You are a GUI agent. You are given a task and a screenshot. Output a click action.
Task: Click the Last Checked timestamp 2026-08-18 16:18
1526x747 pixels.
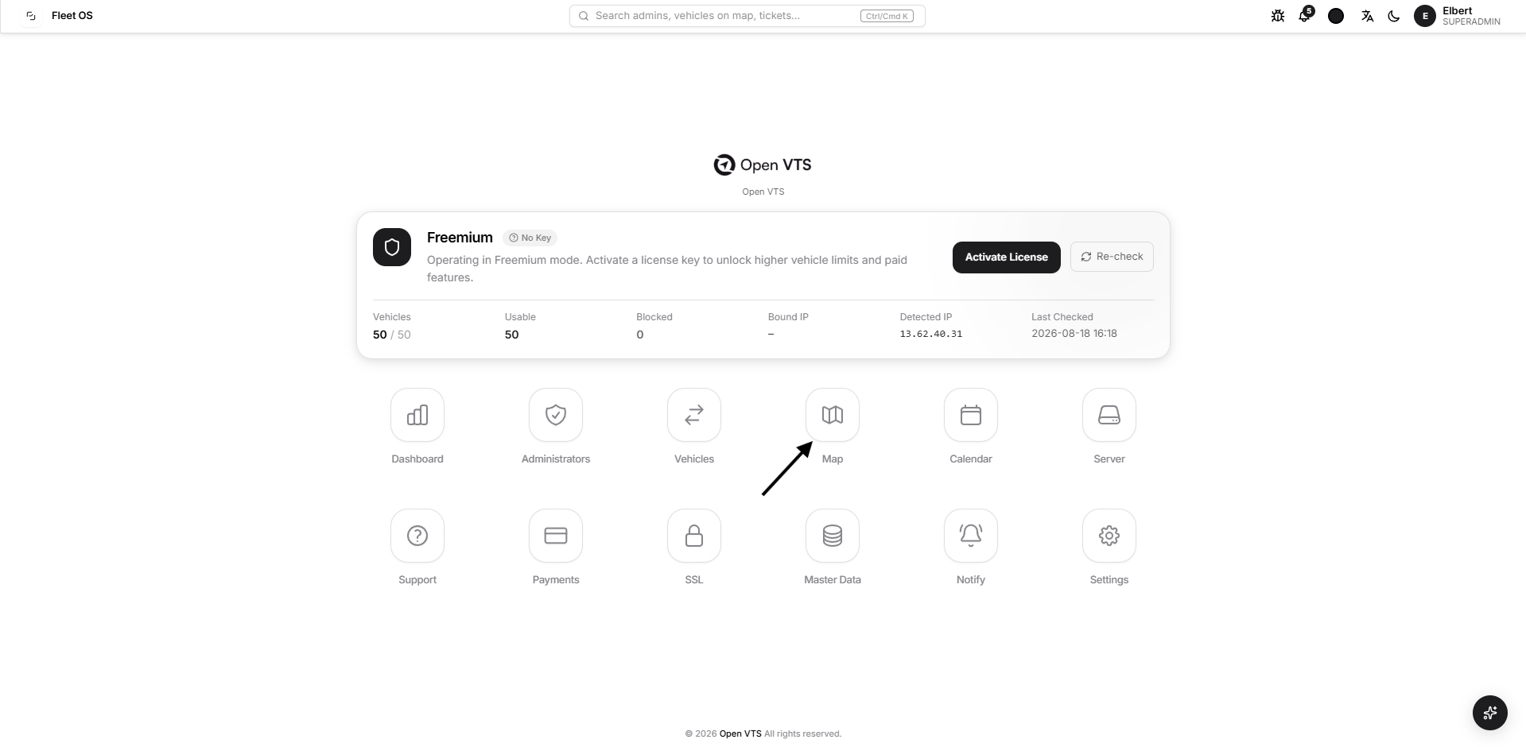click(1074, 334)
